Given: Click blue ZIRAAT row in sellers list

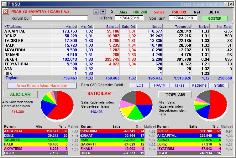Looking at the screenshot, I should [x=113, y=135].
